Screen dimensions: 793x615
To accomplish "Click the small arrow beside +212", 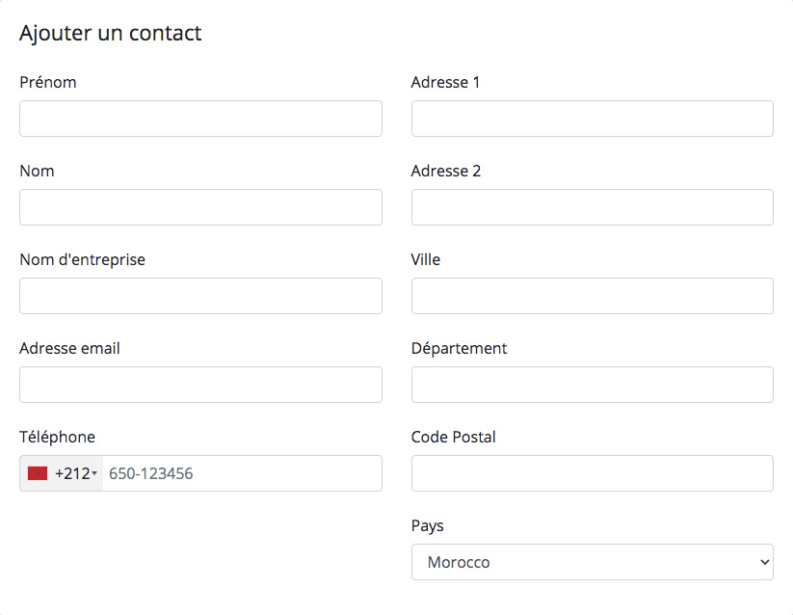I will [x=94, y=474].
